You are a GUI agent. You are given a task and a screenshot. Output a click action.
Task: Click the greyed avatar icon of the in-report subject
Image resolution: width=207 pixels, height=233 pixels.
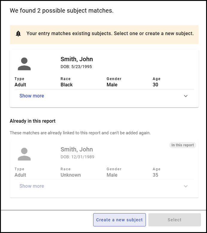click(24, 154)
